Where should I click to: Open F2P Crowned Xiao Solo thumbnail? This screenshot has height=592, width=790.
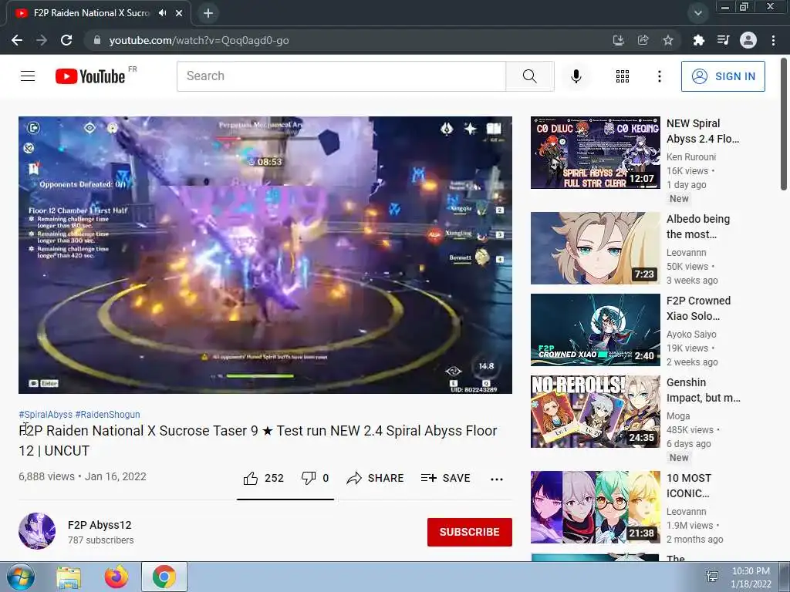click(x=595, y=330)
